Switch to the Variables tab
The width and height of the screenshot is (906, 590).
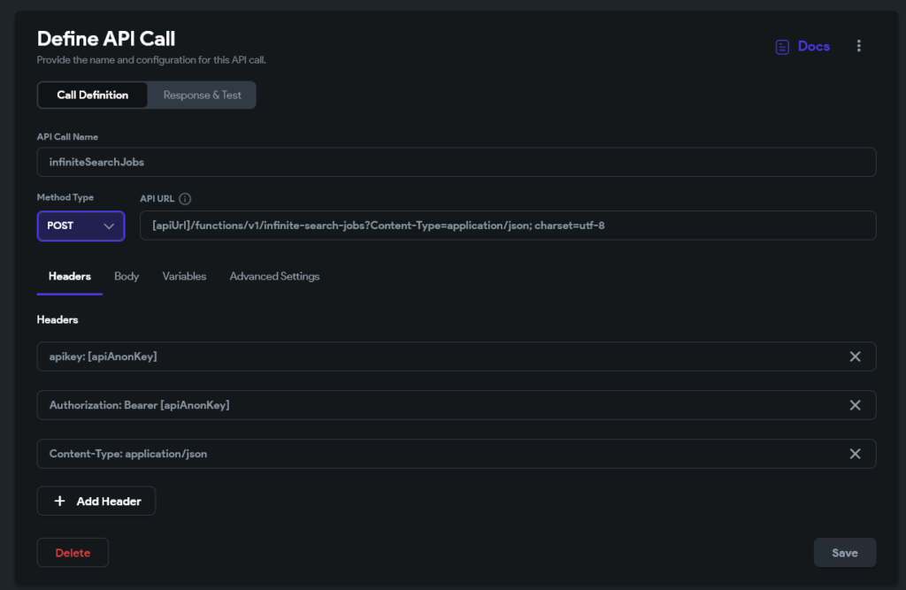[x=184, y=276]
